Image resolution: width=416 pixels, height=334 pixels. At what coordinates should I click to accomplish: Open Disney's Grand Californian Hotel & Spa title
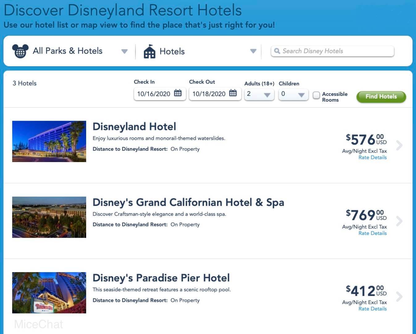click(188, 202)
